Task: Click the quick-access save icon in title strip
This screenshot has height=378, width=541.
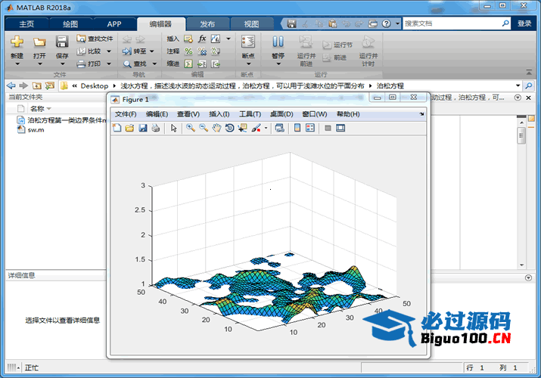Action: (x=291, y=23)
